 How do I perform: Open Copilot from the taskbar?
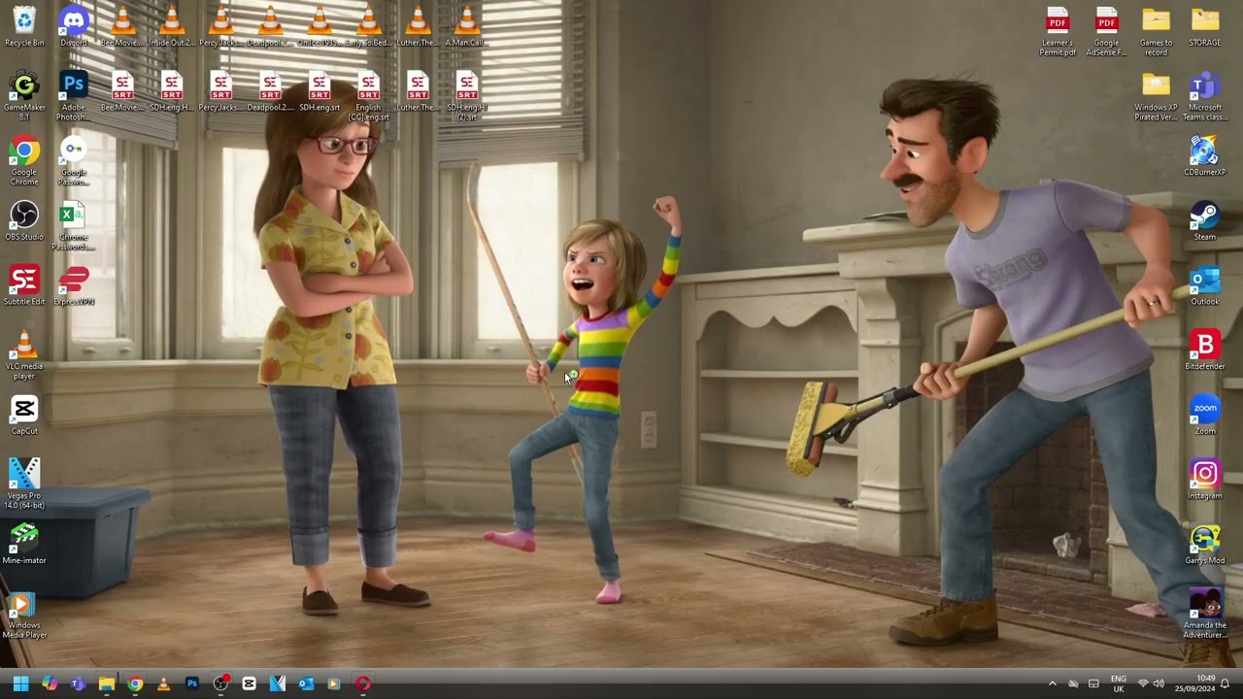pyautogui.click(x=50, y=683)
